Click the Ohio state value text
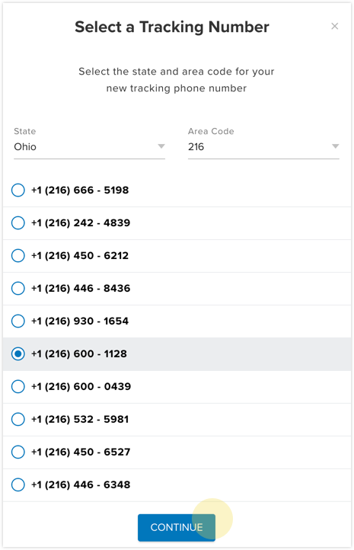Image resolution: width=354 pixels, height=550 pixels. coord(25,146)
